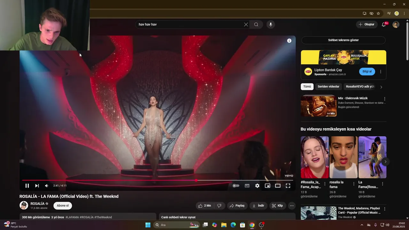Open the Chrome three-dot menu
Viewport: 409px width, 230px height.
404,13
